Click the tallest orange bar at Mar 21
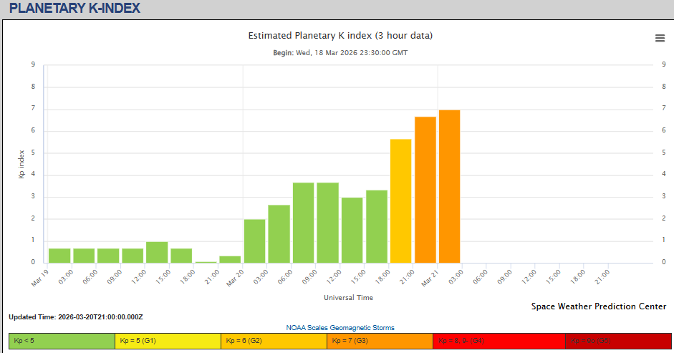This screenshot has height=353, width=674. [x=450, y=187]
